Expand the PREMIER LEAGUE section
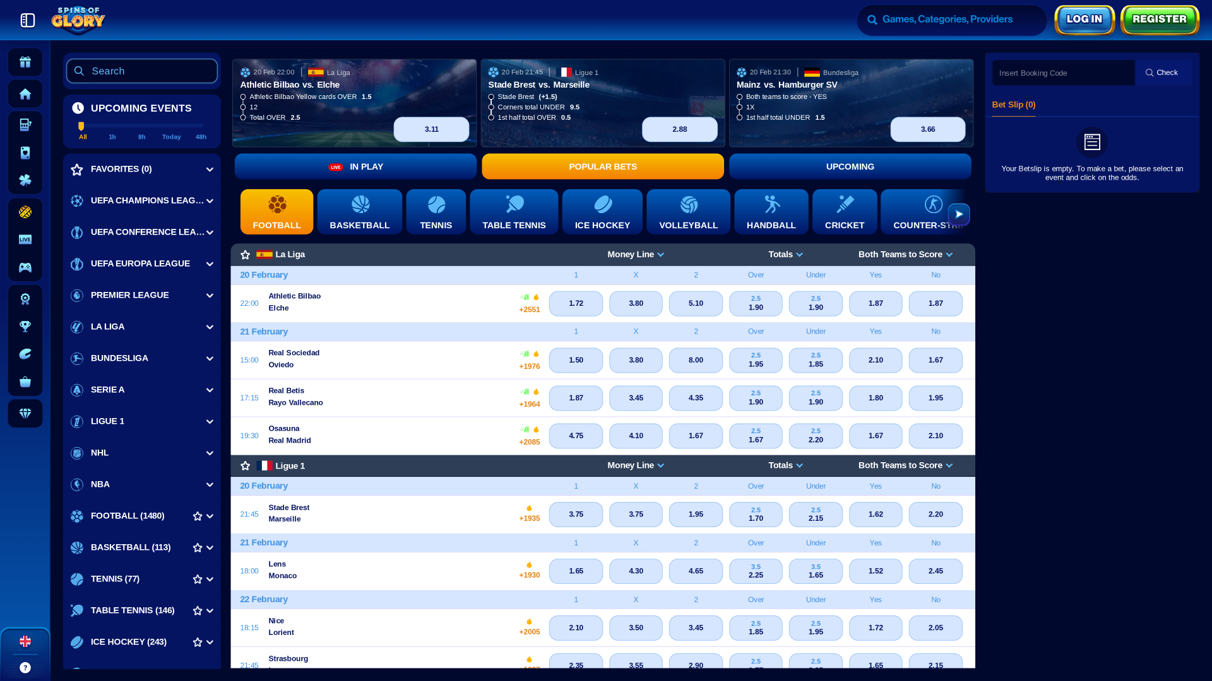1212x681 pixels. 210,295
